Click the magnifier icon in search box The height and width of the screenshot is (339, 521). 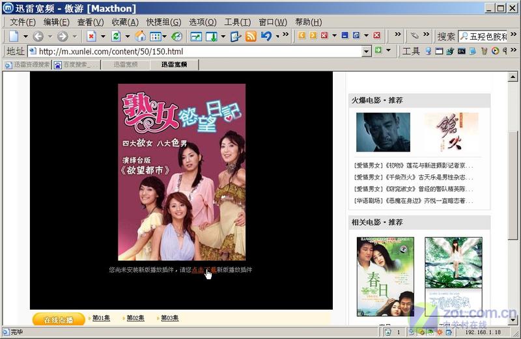[x=464, y=36]
